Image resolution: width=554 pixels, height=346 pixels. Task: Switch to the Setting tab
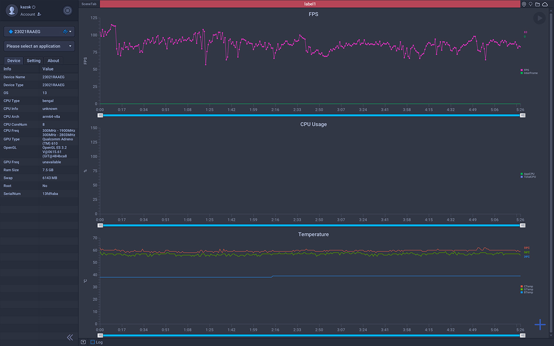pos(33,61)
